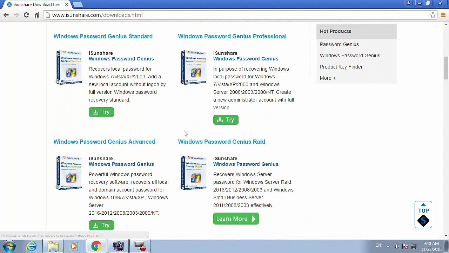Open File Explorer from the taskbar

coord(53,246)
